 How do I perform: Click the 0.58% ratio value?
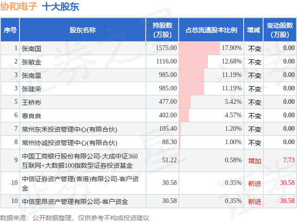pyautogui.click(x=233, y=160)
